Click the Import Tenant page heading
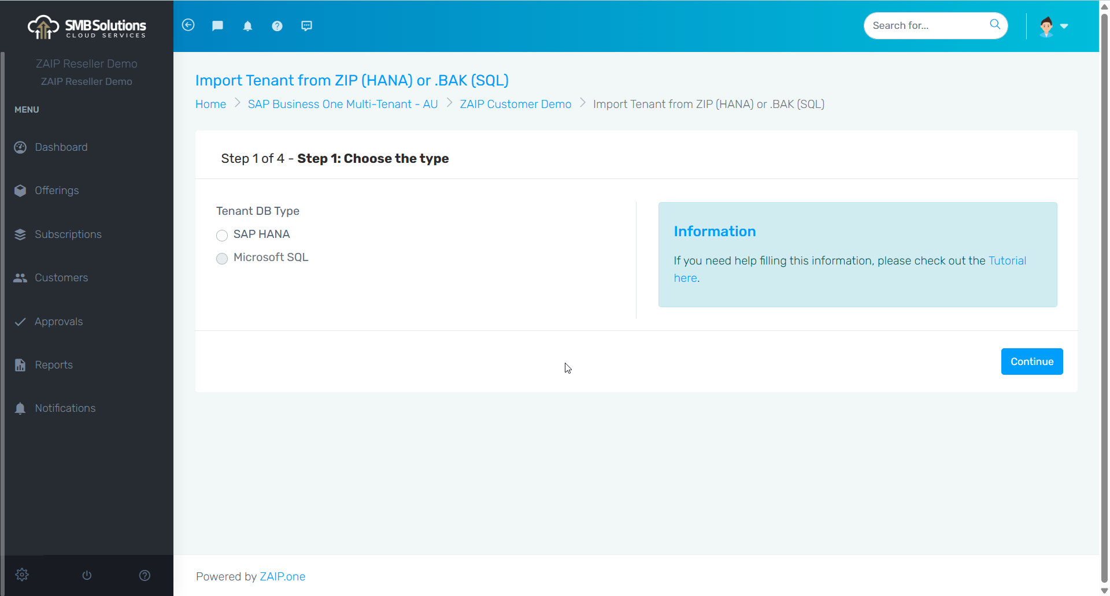 tap(352, 80)
